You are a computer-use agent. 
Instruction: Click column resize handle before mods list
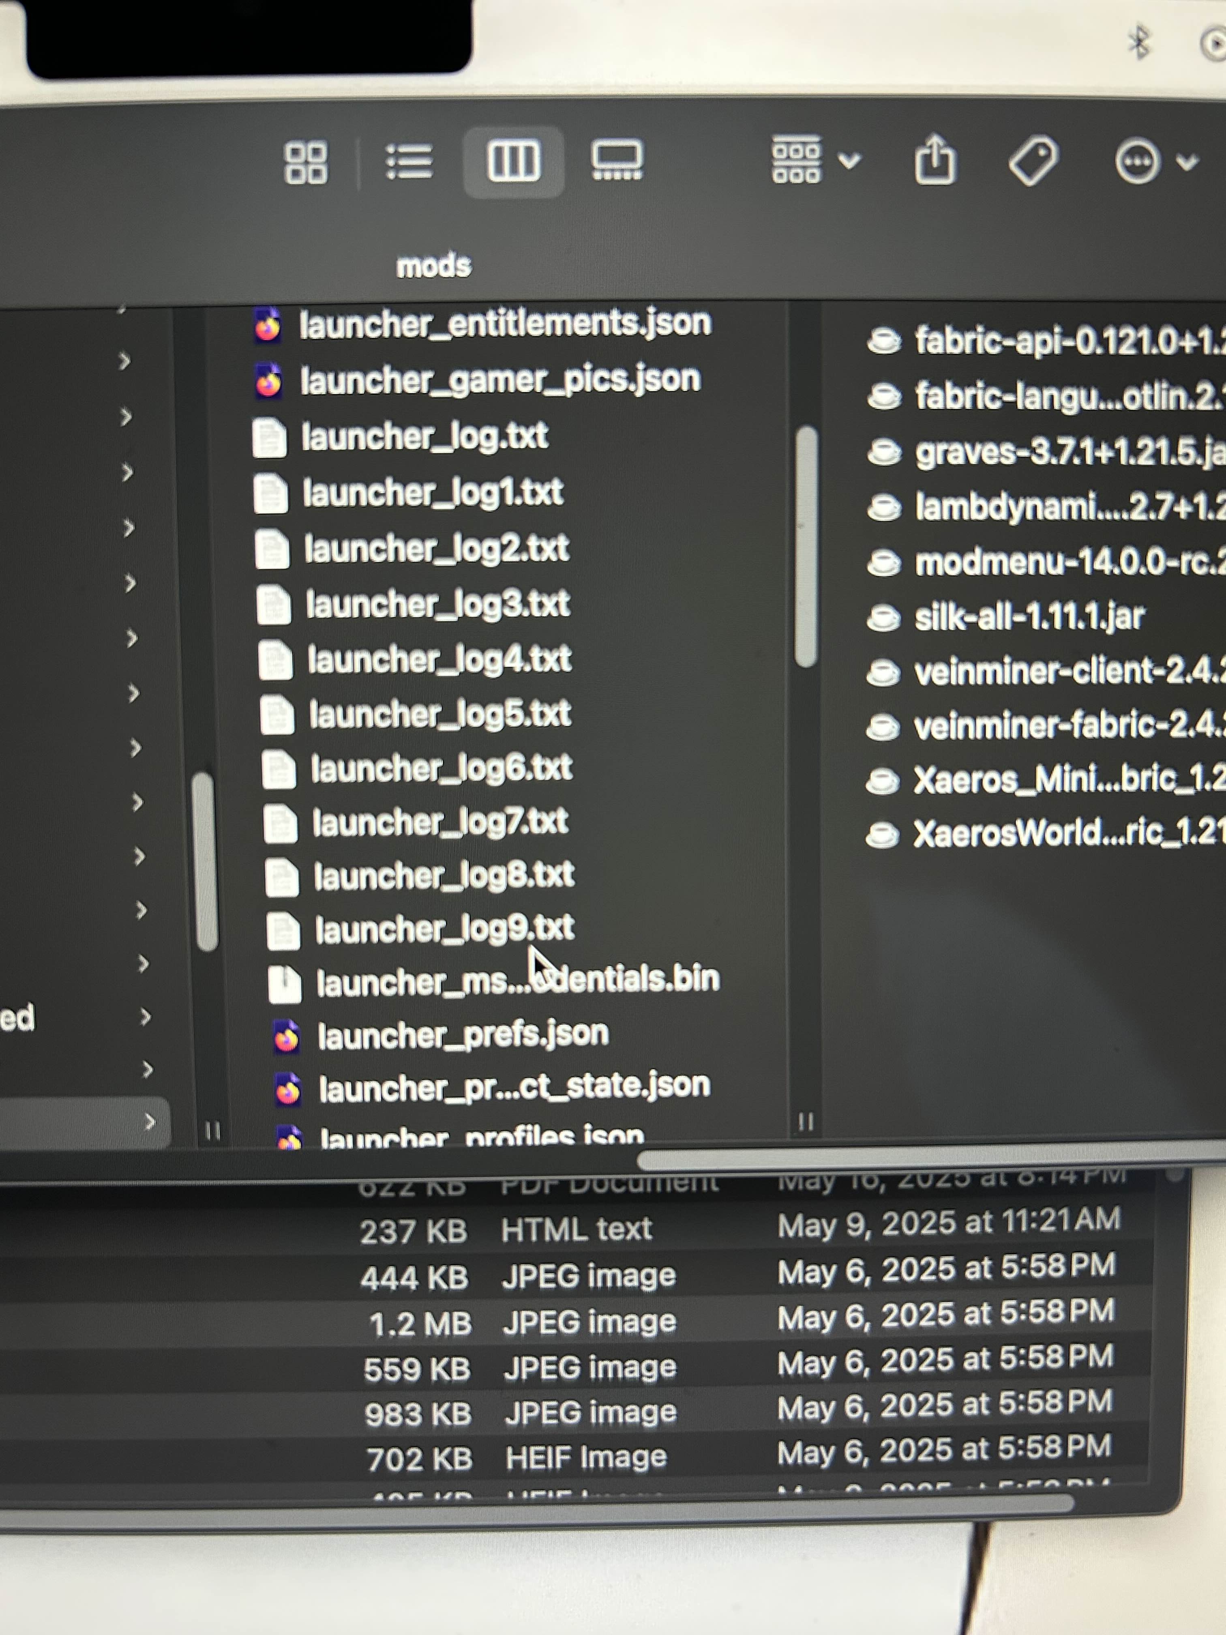tap(806, 1122)
